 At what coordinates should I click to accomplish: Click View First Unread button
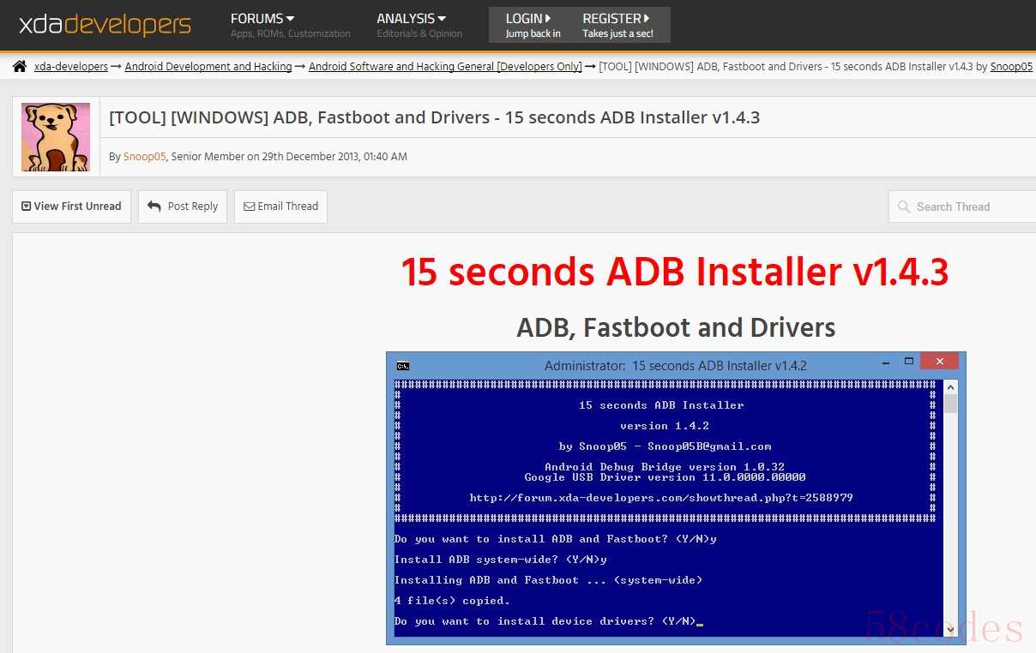point(71,207)
